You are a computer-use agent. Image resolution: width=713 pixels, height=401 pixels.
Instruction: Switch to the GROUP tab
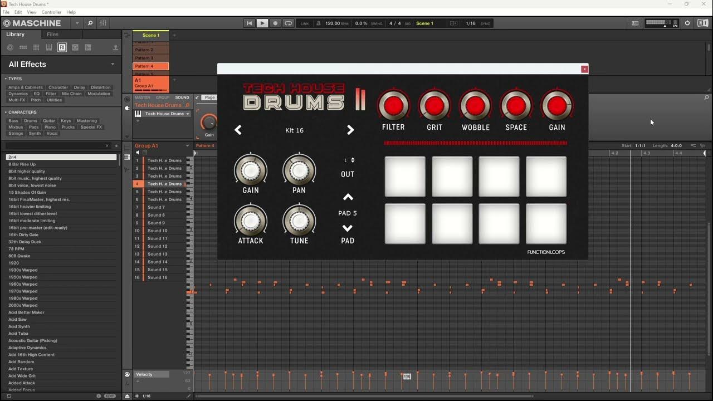tap(163, 97)
